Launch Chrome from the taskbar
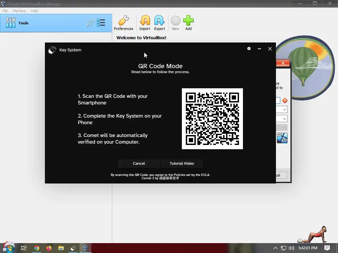 click(37, 248)
